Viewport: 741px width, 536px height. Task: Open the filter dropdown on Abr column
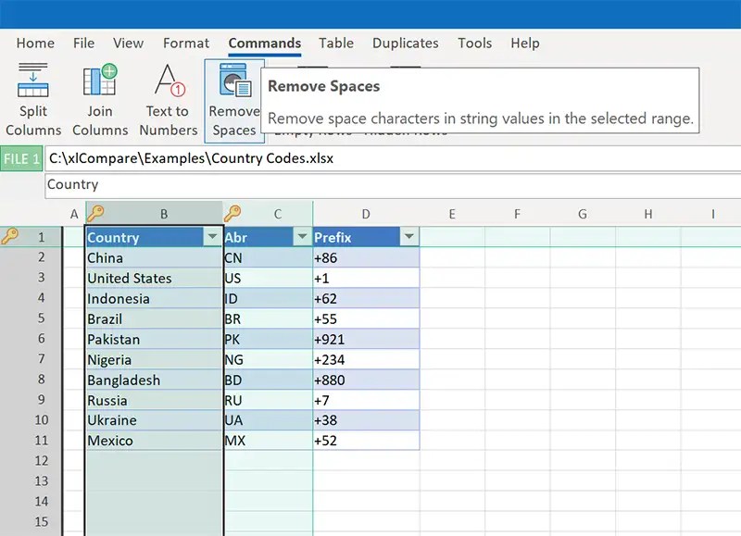pos(302,237)
